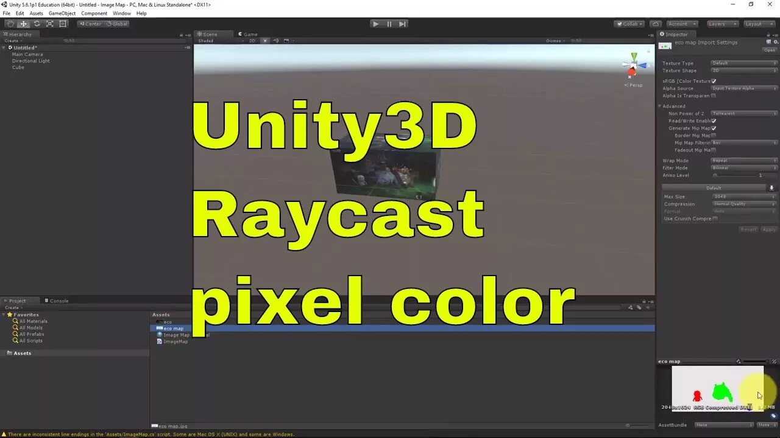Screen dimensions: 780x438
Task: Select the Rotate tool in toolbar
Action: [x=37, y=24]
